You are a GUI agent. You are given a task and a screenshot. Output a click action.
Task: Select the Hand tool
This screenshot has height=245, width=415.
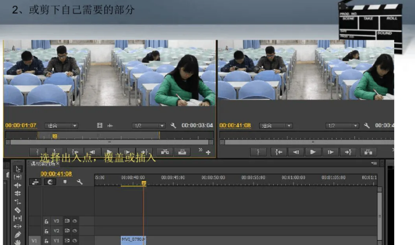coord(18,242)
